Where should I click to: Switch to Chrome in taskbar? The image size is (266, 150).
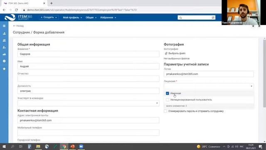pos(64,146)
